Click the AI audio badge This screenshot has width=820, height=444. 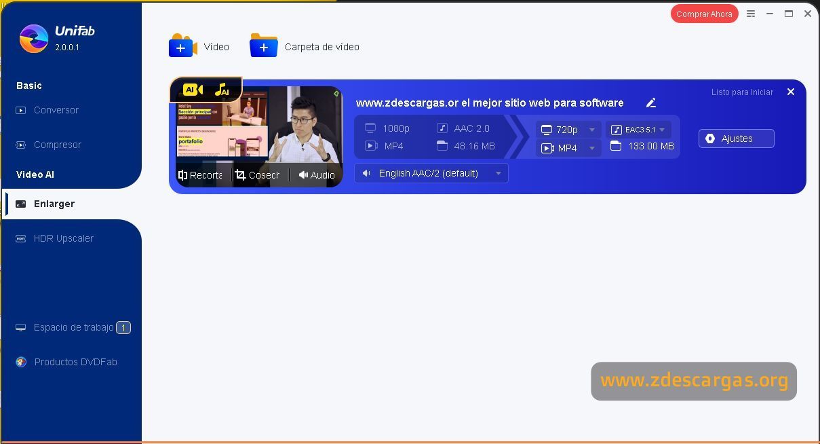coord(222,89)
